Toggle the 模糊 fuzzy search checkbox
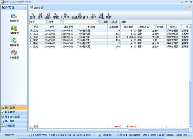Image resolution: width=193 pixels, height=139 pixels. 120,22
